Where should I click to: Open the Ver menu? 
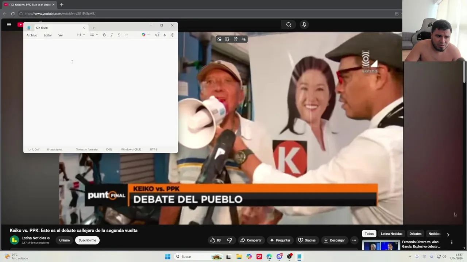click(x=61, y=35)
